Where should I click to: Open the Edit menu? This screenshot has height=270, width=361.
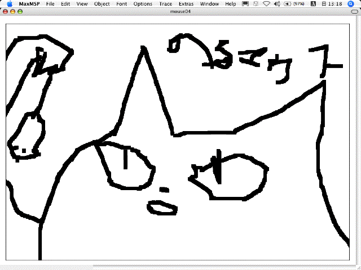(x=65, y=4)
